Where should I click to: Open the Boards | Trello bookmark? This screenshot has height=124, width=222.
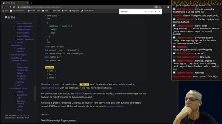34,11
